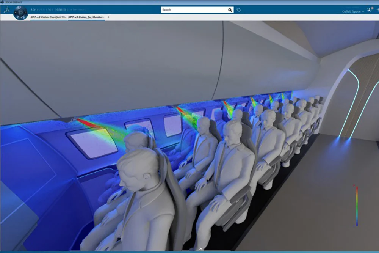This screenshot has width=379, height=253.
Task: Click the rainbow color legend scale
Action: click(357, 206)
